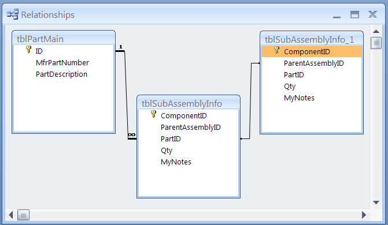
Task: Click the Relationships window icon in title bar
Action: (x=13, y=14)
